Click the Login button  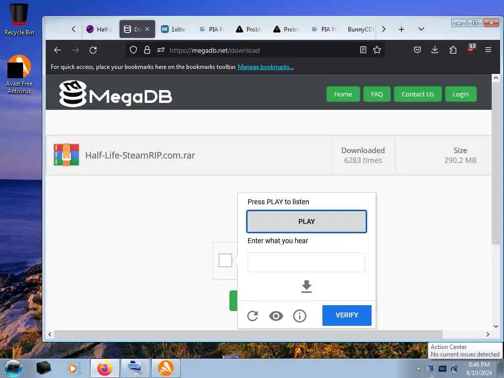[x=461, y=94]
